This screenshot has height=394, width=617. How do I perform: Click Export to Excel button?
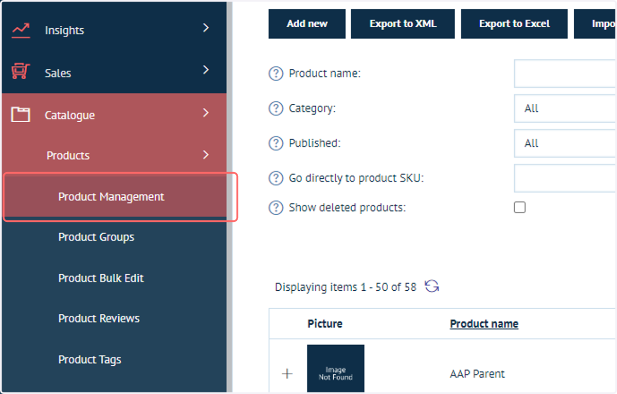[514, 24]
